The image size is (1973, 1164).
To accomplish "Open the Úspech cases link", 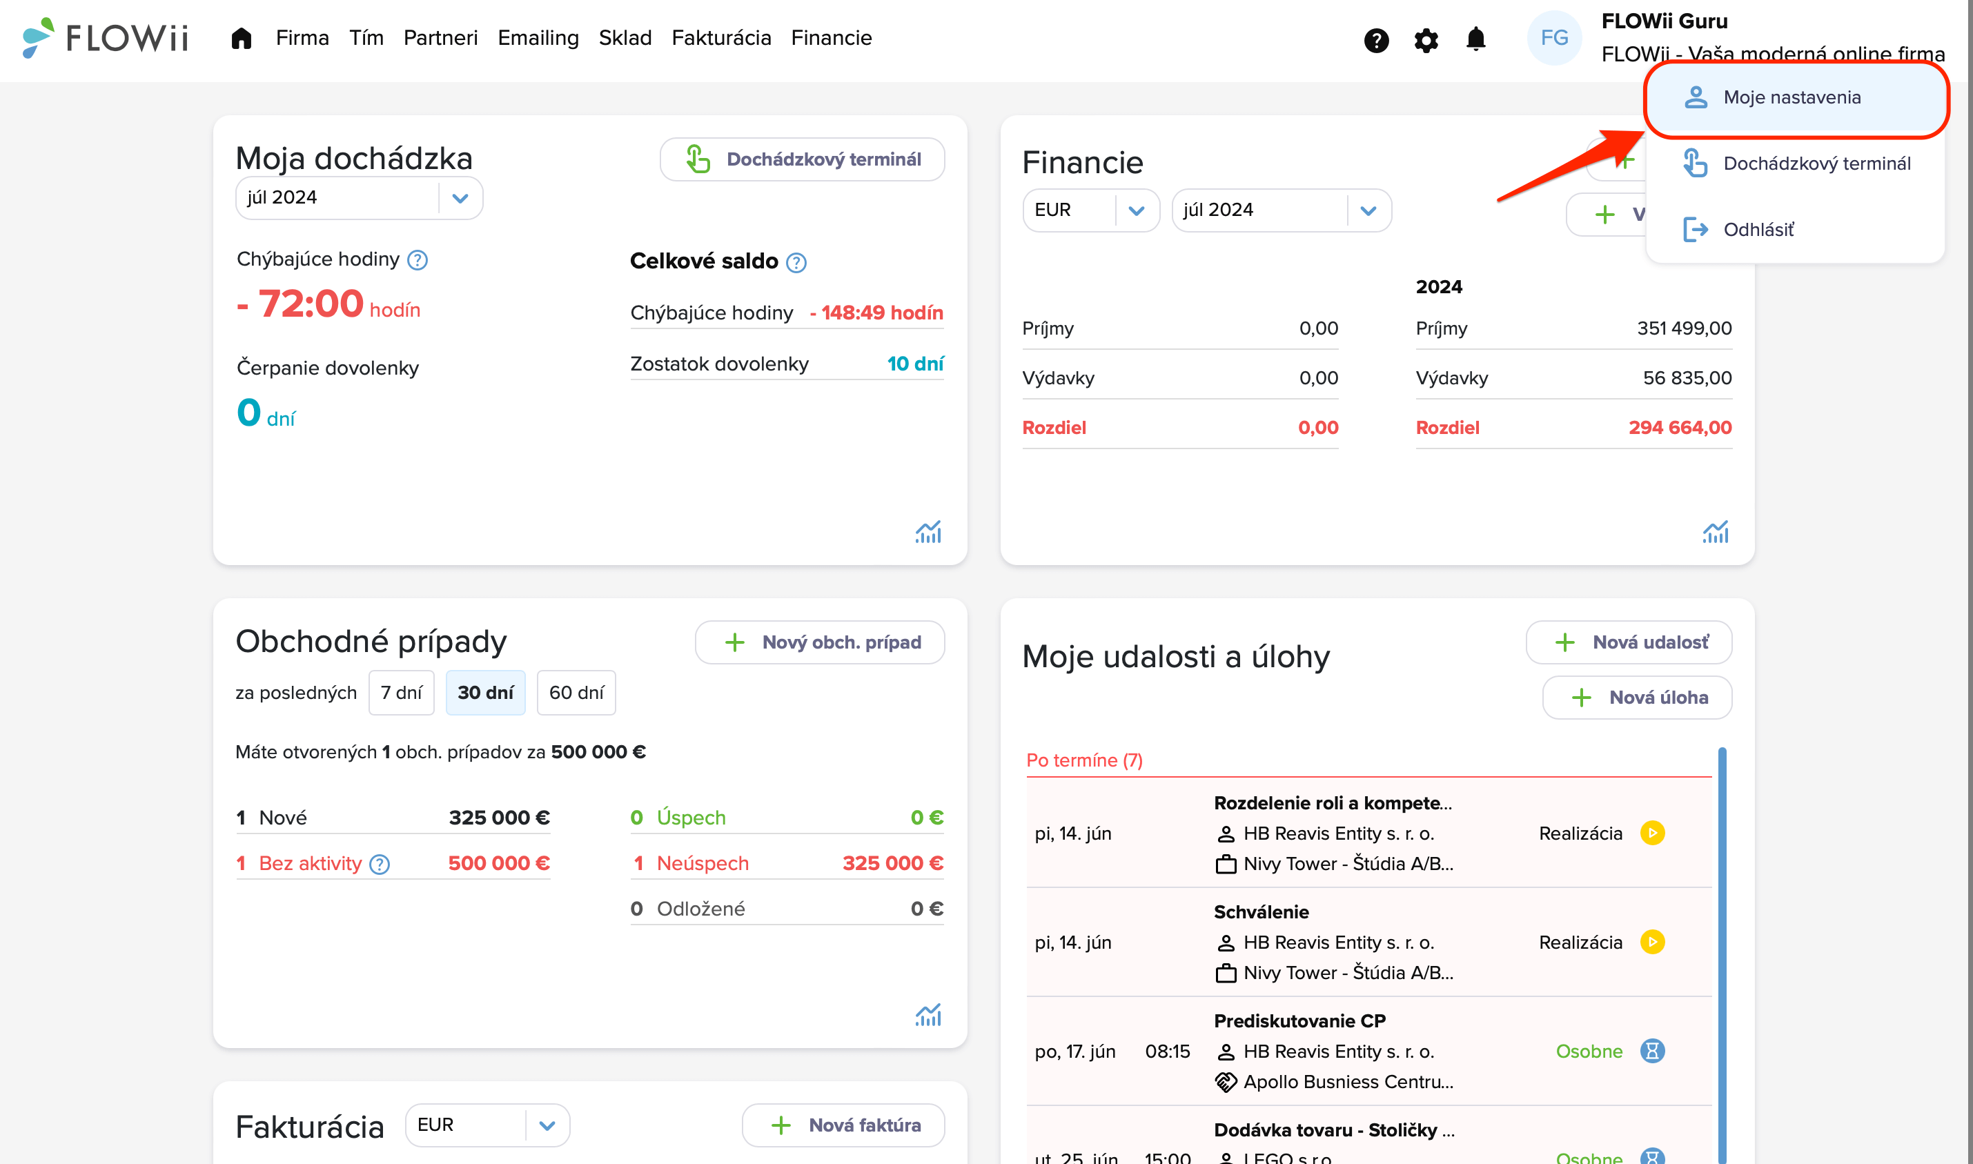I will (x=787, y=818).
